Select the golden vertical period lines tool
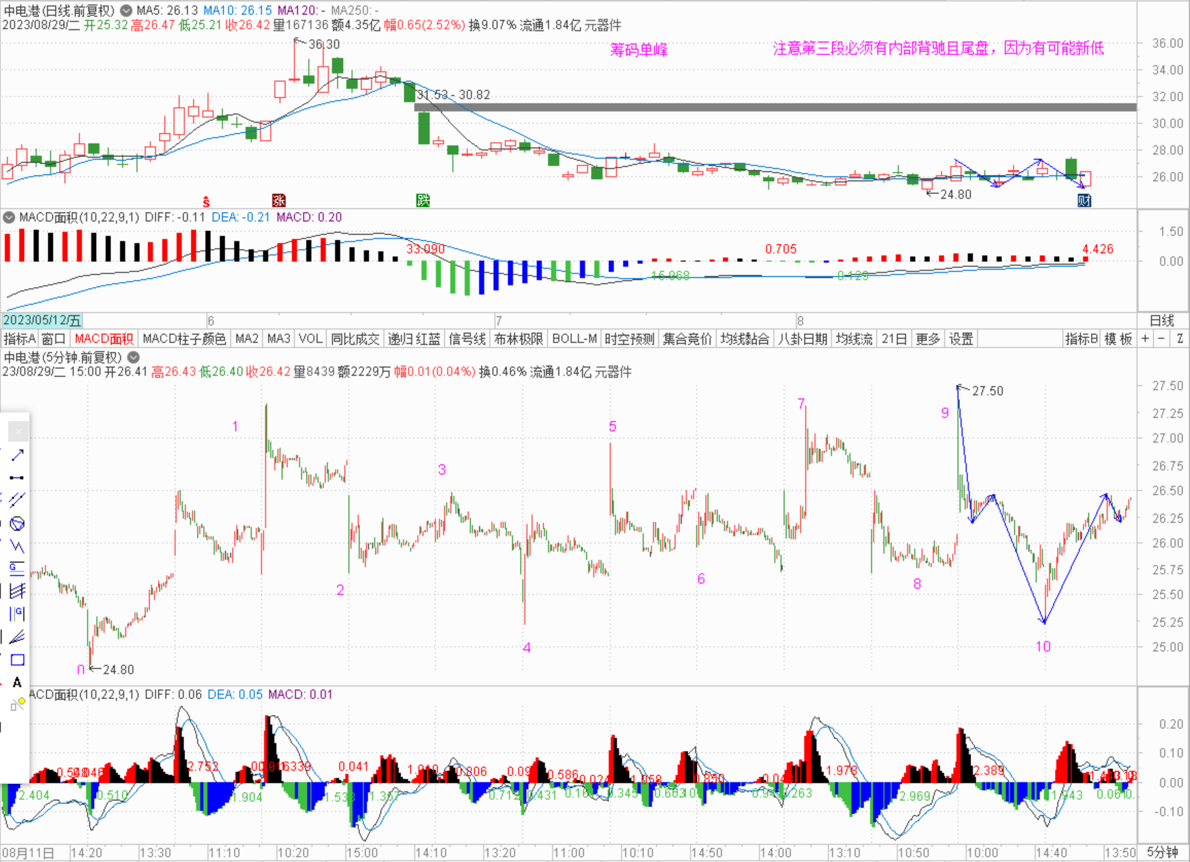Screen dimensions: 1190x862 [17, 614]
